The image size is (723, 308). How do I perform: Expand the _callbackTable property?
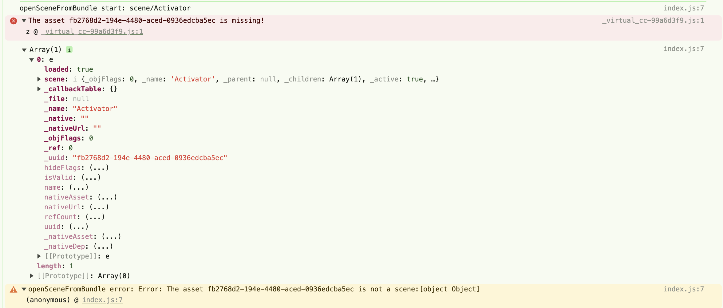coord(39,89)
